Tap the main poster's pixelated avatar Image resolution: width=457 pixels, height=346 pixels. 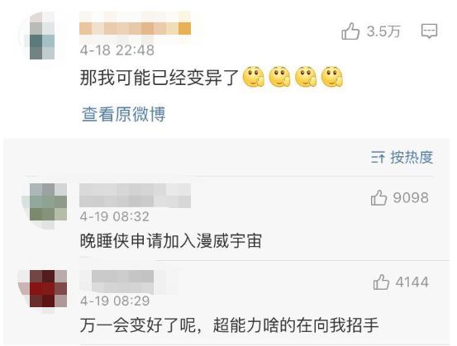coord(42,36)
